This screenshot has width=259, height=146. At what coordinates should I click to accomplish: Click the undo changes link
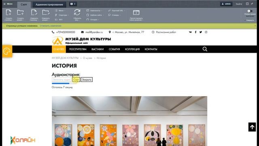(51, 26)
